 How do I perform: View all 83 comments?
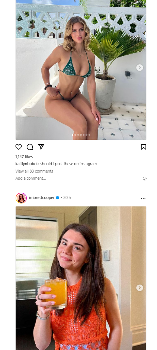(x=34, y=171)
